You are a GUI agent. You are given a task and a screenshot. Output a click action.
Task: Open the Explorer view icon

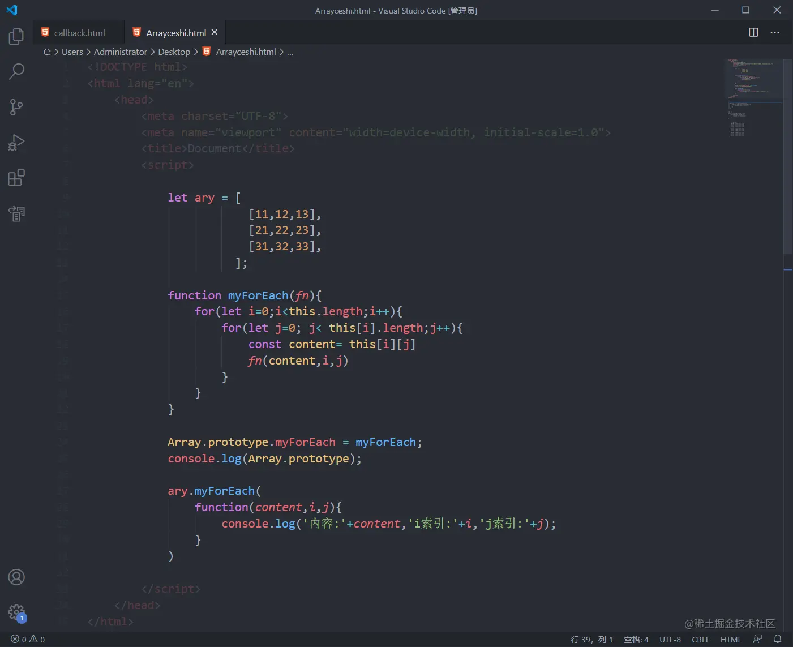pyautogui.click(x=16, y=36)
